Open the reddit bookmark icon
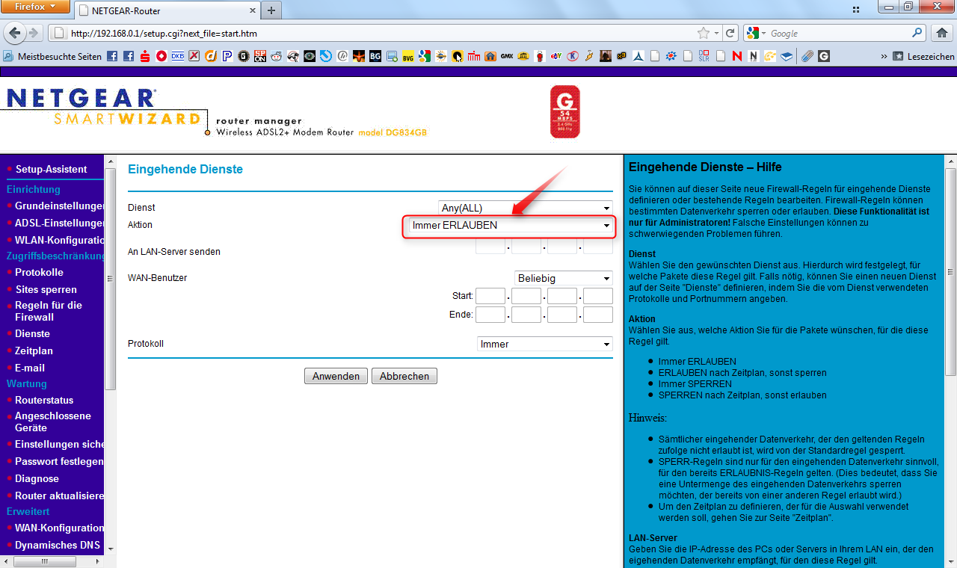Screen dimensions: 957x568 pos(276,56)
